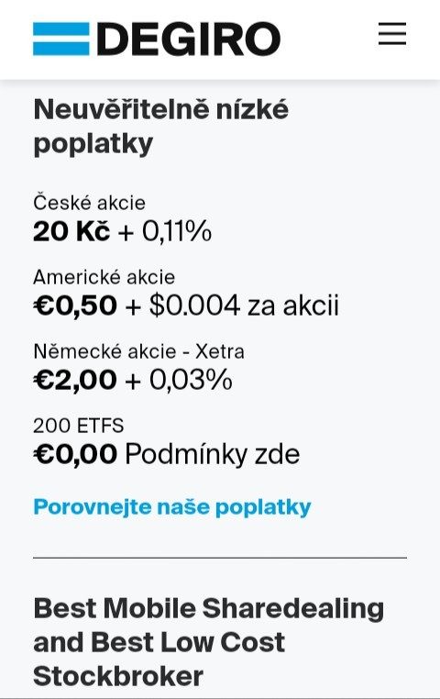Screen dimensions: 440x699
Task: Tap the 0,03% percentage fee
Action: pyautogui.click(x=191, y=381)
